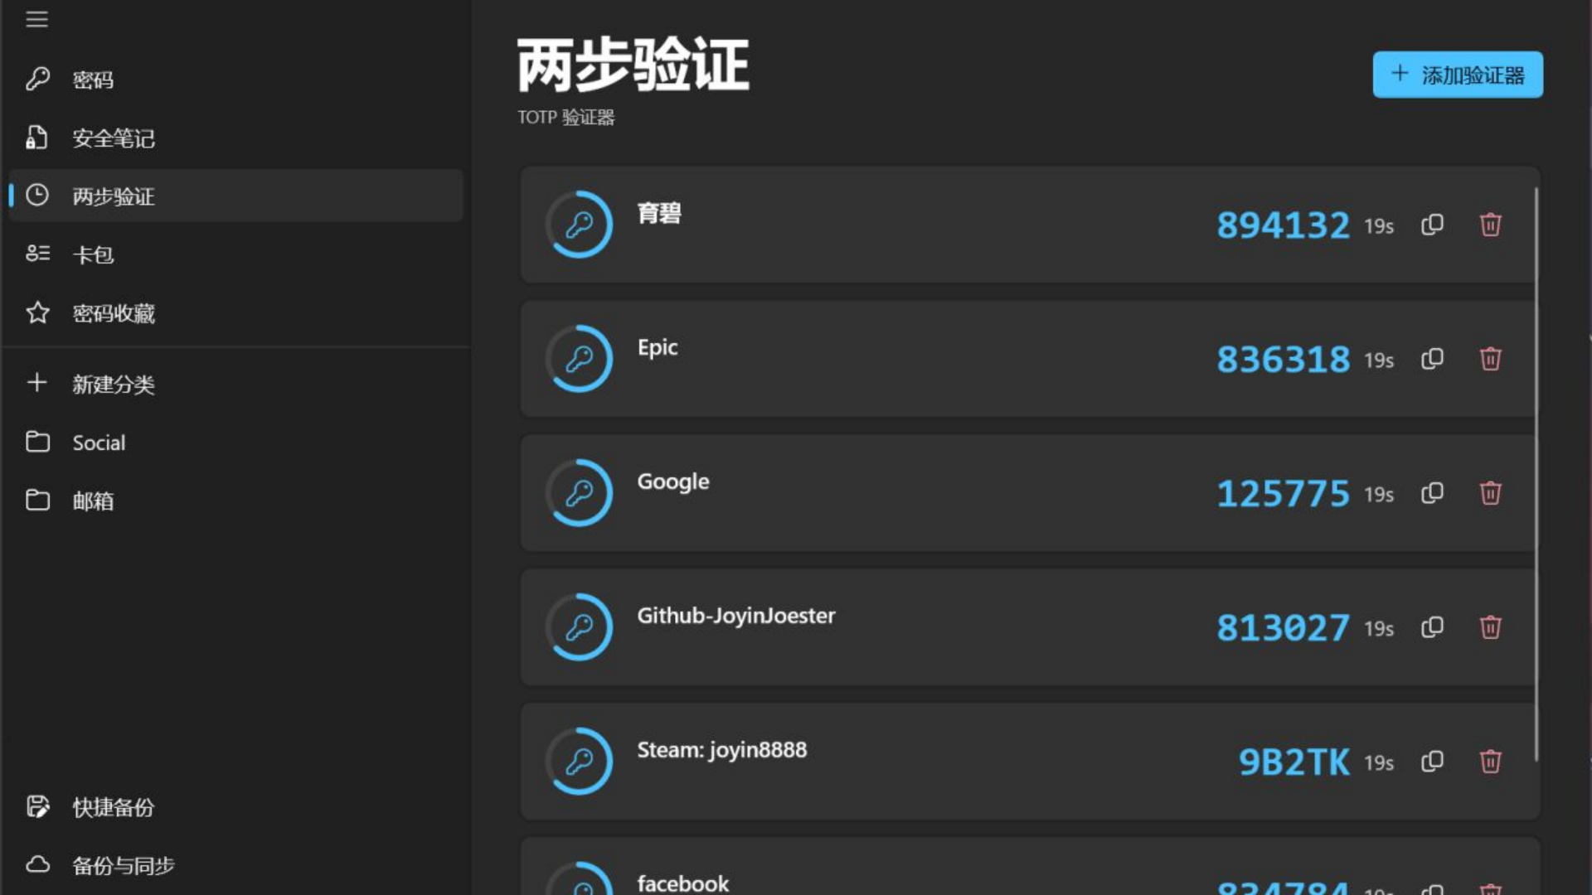
Task: Select the 两步验证 sidebar item
Action: pos(235,196)
